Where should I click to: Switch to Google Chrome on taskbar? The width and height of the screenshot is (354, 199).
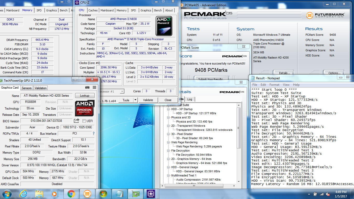click(x=71, y=194)
